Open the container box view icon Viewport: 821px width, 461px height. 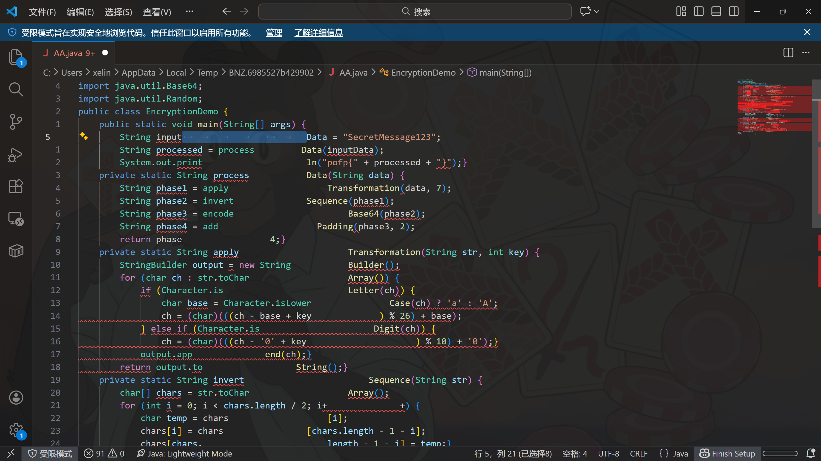[x=16, y=251]
